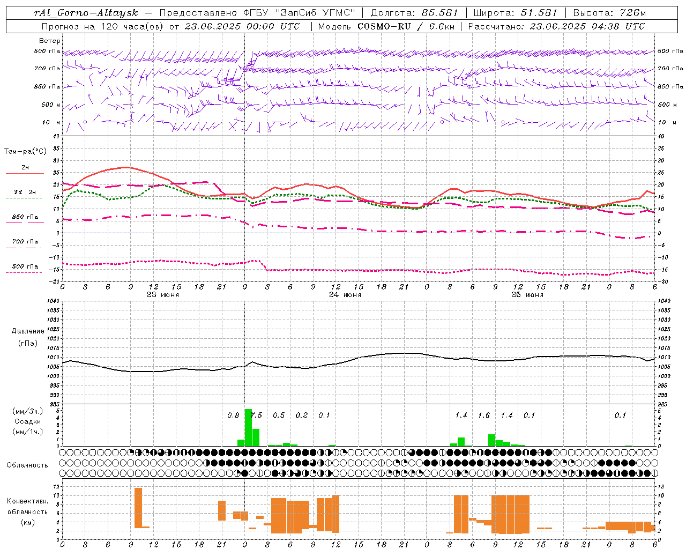Click the dashed line sample under the Td 2м legend
This screenshot has height=549, width=686.
pos(25,198)
